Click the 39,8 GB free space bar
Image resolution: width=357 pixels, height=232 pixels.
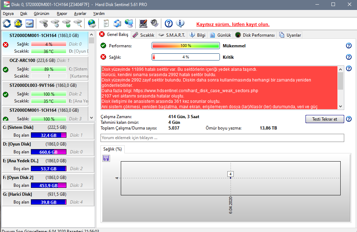coord(49,202)
